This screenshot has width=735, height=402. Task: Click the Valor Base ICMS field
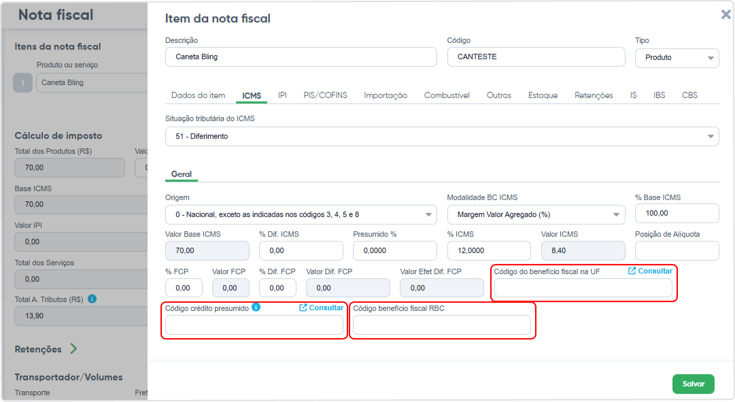coord(207,250)
